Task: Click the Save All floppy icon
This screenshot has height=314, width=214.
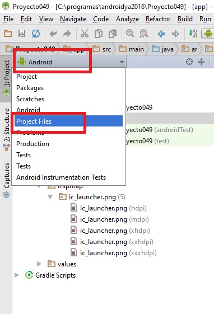Action: click(x=22, y=34)
